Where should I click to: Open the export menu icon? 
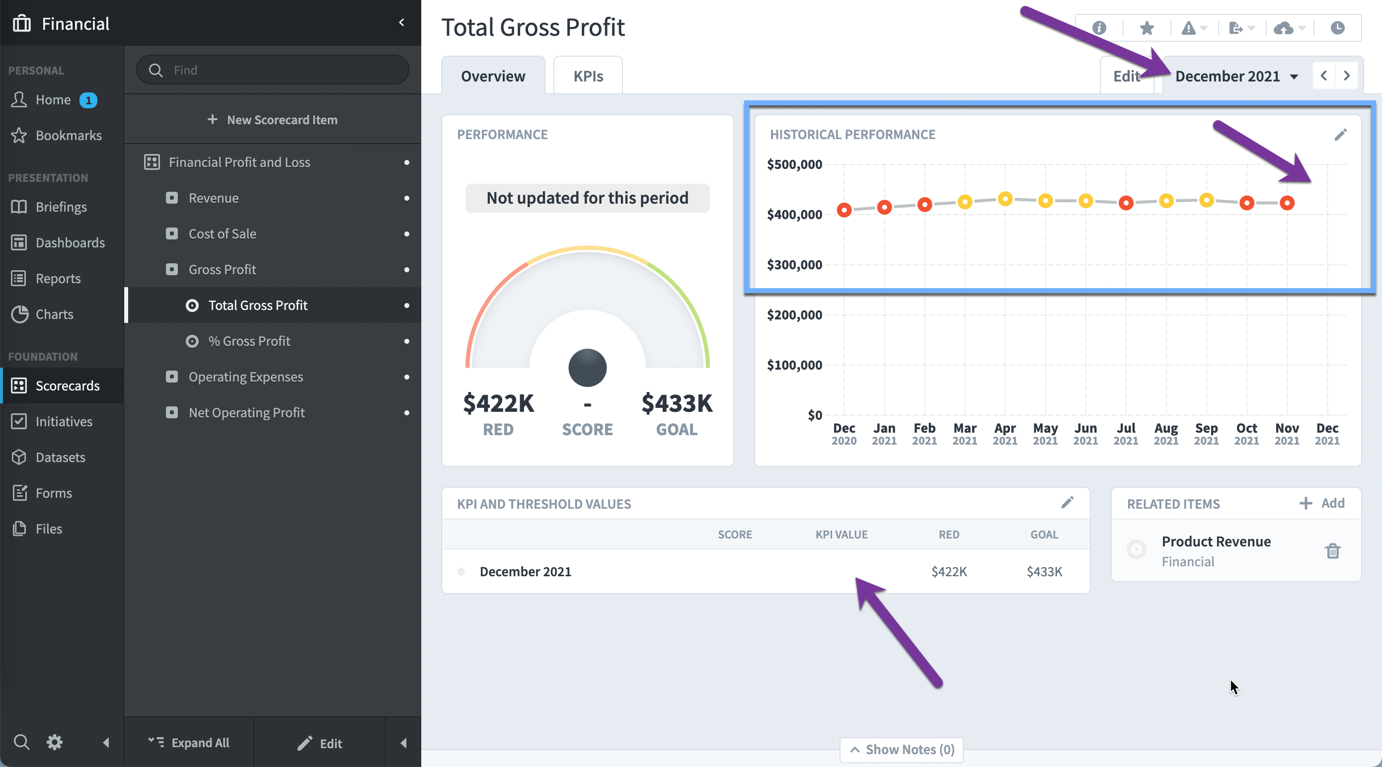(x=1241, y=28)
